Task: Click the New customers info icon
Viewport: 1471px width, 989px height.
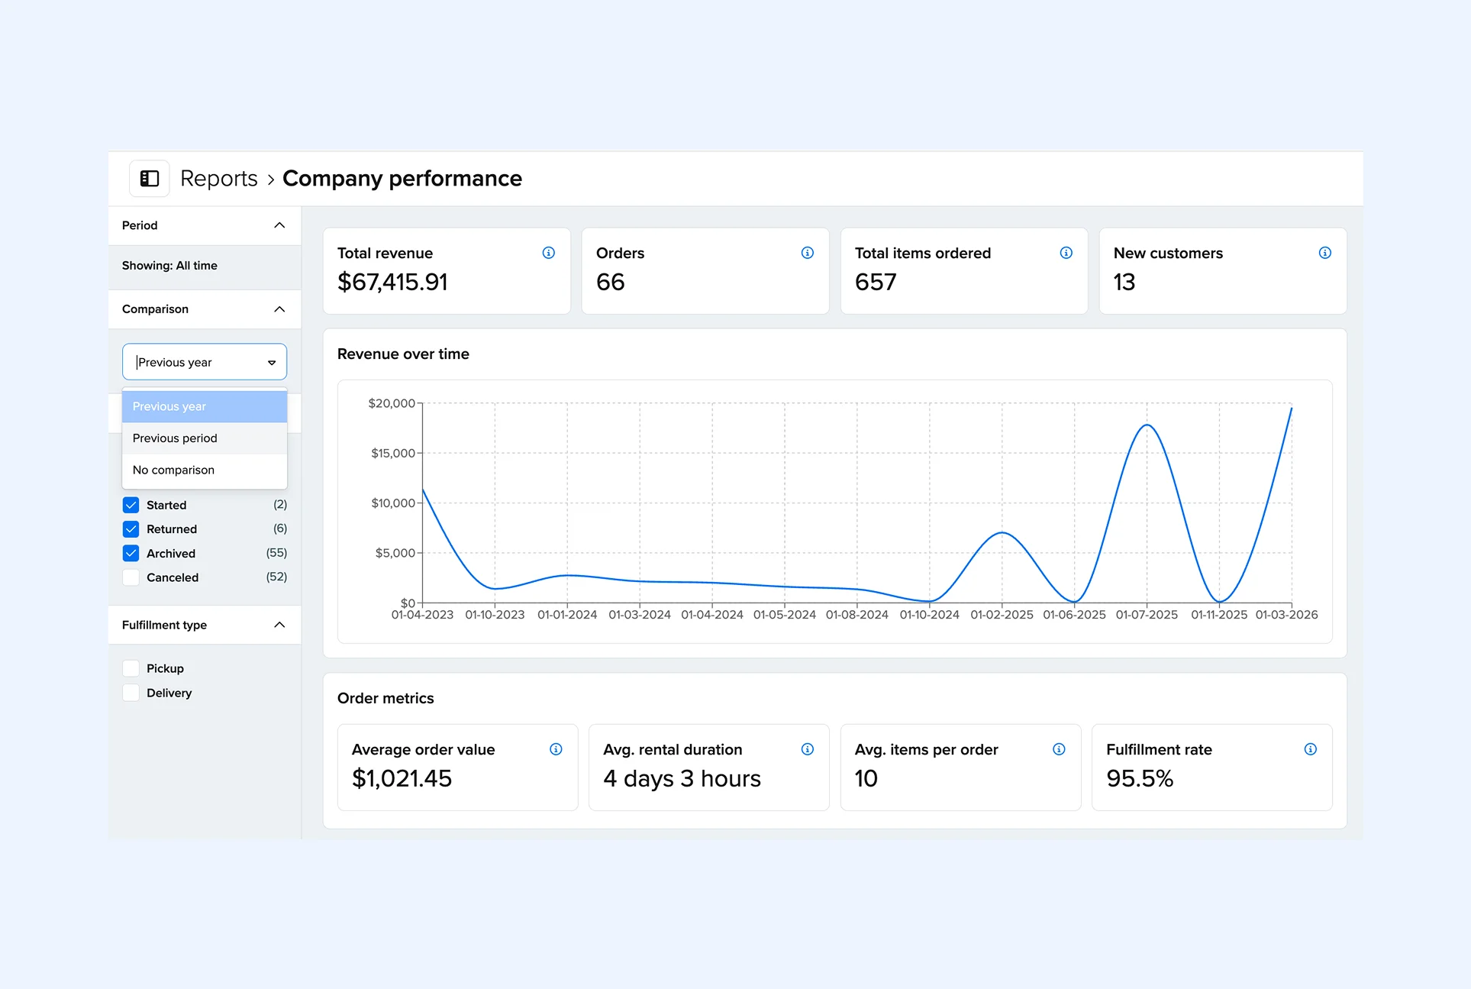Action: [1324, 253]
